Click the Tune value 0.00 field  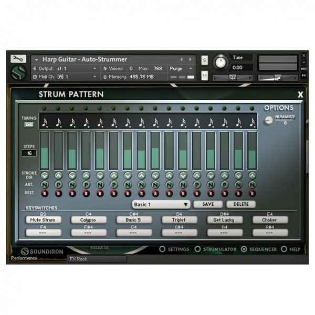click(241, 68)
